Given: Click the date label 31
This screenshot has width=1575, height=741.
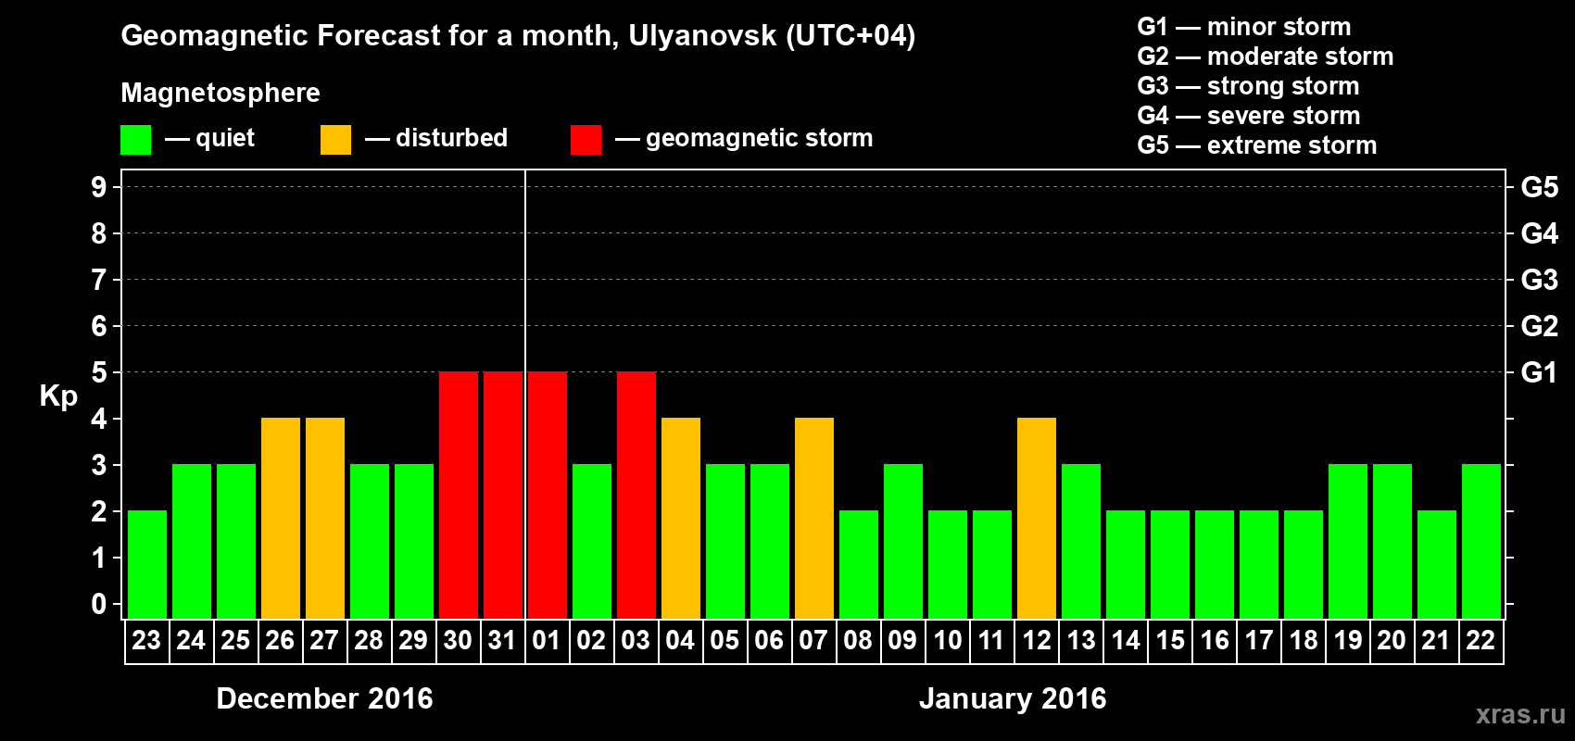Looking at the screenshot, I should pyautogui.click(x=502, y=640).
